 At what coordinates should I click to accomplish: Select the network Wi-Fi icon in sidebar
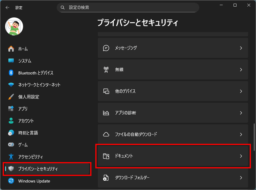[x=11, y=85]
